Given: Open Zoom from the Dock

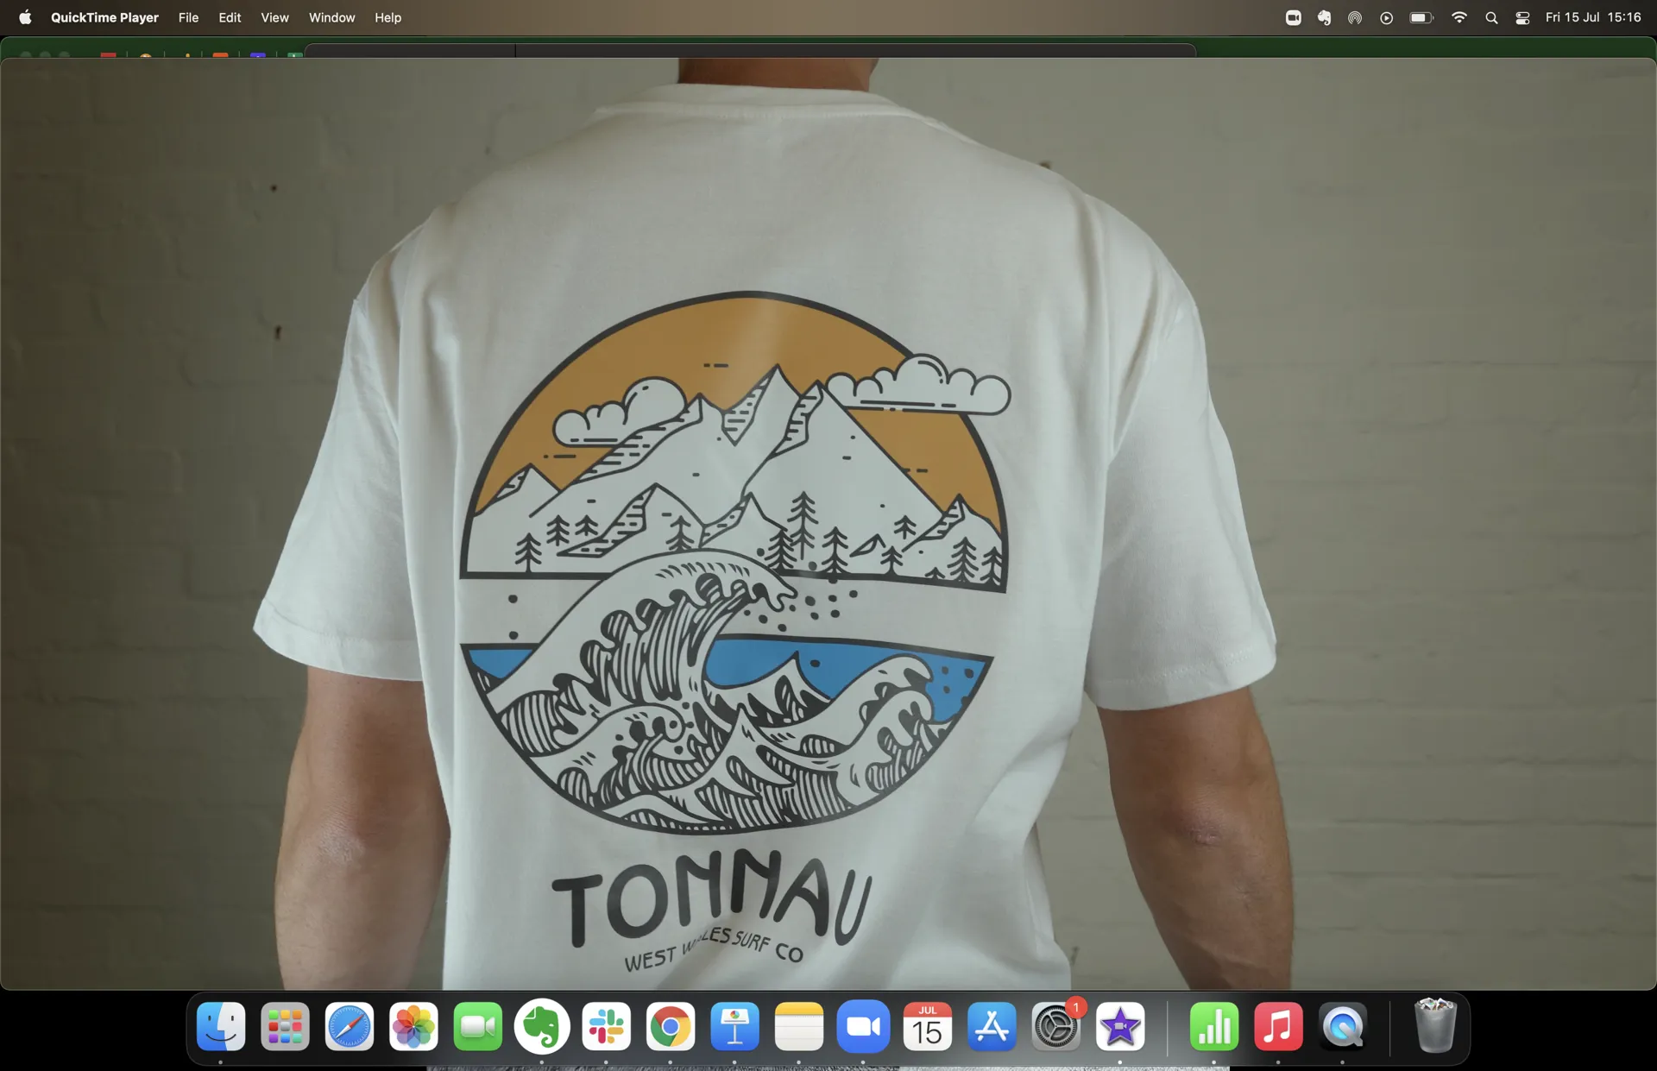Looking at the screenshot, I should point(863,1026).
